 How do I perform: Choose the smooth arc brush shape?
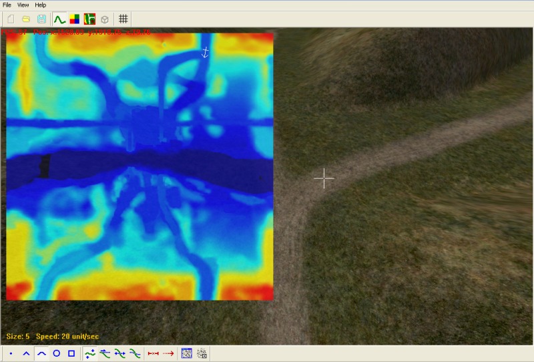pyautogui.click(x=41, y=353)
